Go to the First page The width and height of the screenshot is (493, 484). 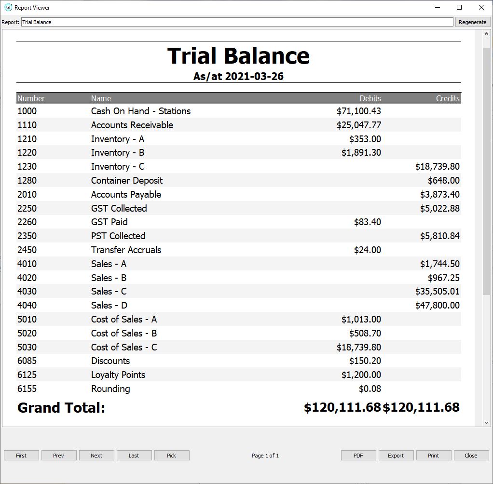21,456
